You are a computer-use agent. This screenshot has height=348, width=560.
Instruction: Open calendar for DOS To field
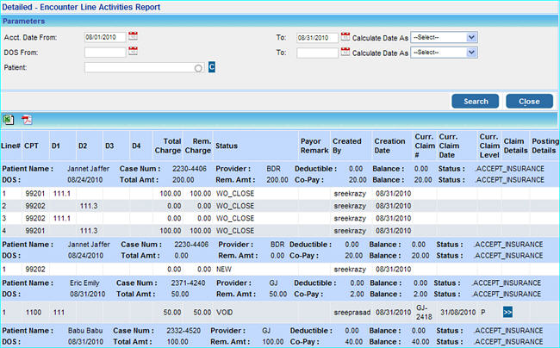[345, 52]
